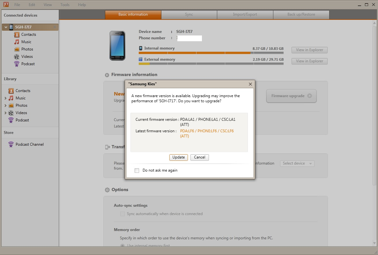Expand the Library Music node

[x=5, y=98]
